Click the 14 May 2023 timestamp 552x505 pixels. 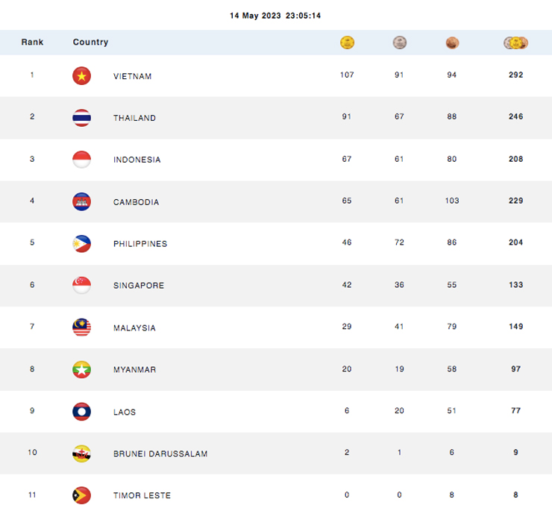(x=276, y=16)
